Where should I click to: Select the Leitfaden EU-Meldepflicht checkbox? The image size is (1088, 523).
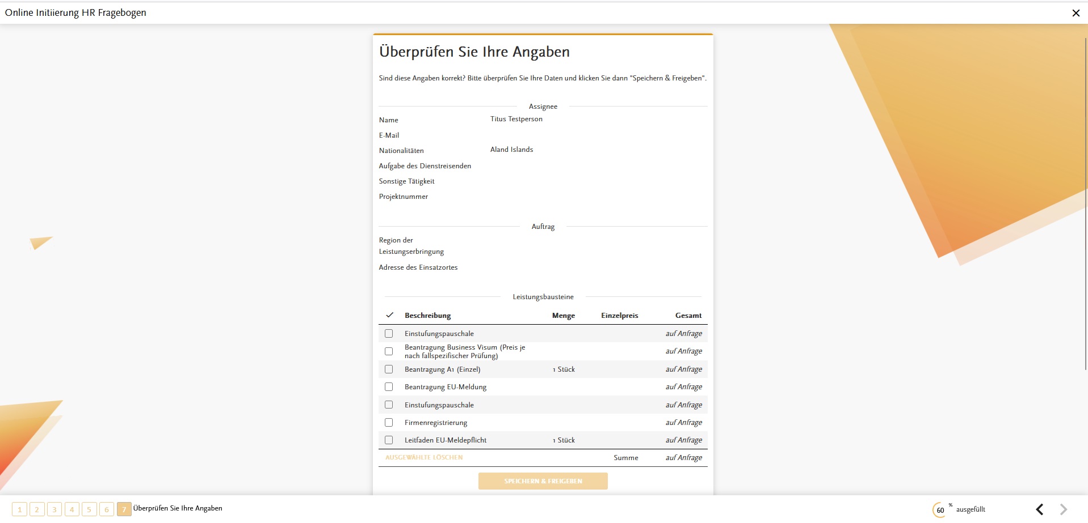389,440
